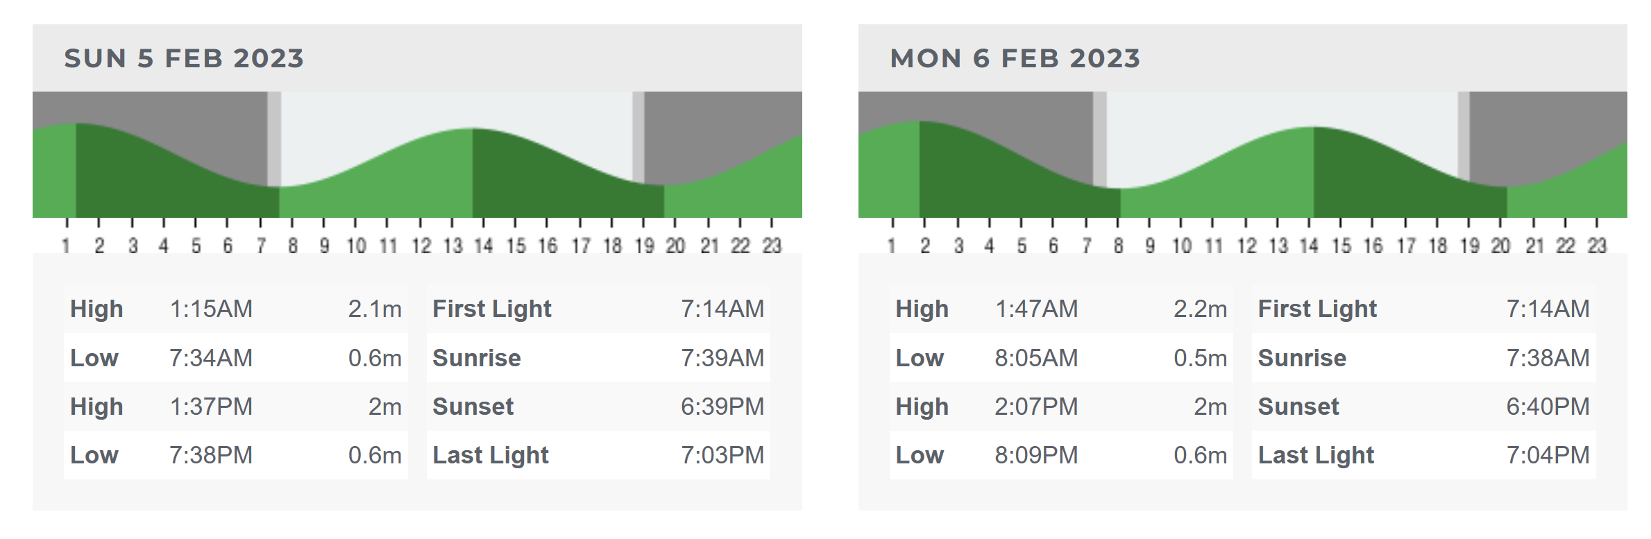Click Monday's Last Light time 7:04PM
Screen dimensions: 1651x539
click(x=1548, y=455)
